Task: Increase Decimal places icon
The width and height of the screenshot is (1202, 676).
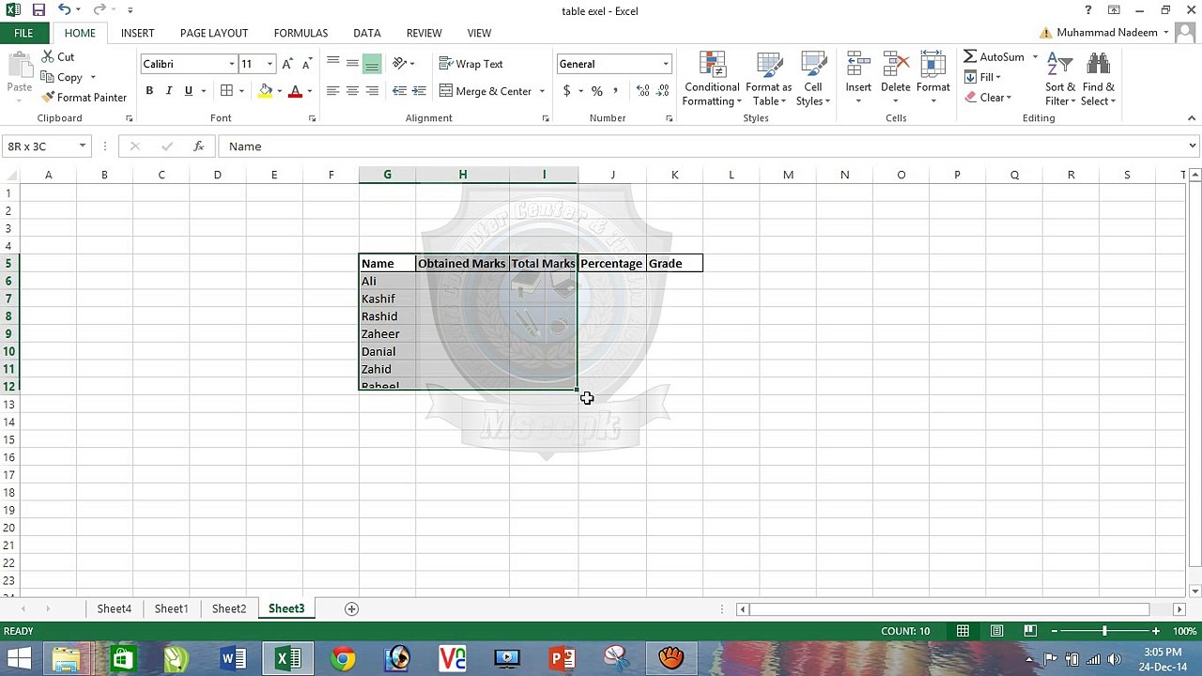Action: (x=642, y=91)
